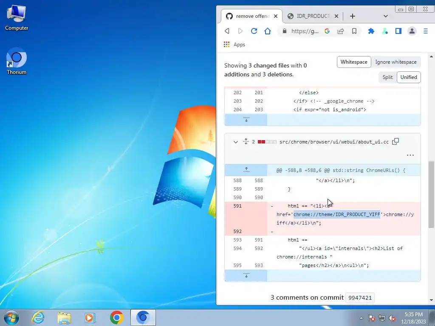Click the scrollbar up arrow
This screenshot has width=435, height=326.
(432, 56)
